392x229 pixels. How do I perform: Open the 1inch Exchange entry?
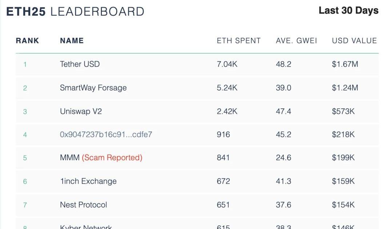tap(88, 181)
